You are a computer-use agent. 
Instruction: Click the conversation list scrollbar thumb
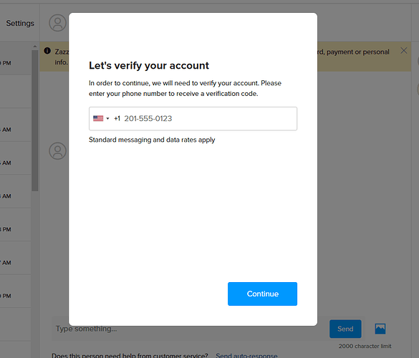tap(35, 120)
